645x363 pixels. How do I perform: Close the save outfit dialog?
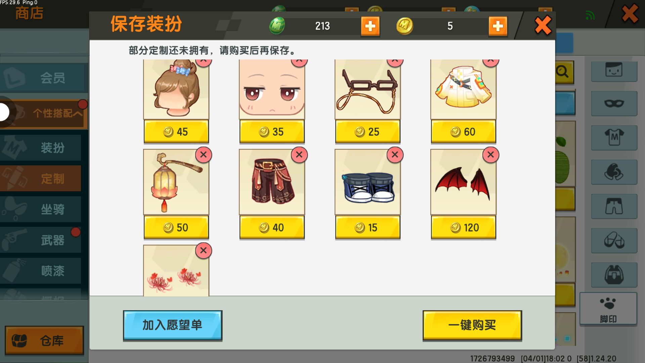543,26
